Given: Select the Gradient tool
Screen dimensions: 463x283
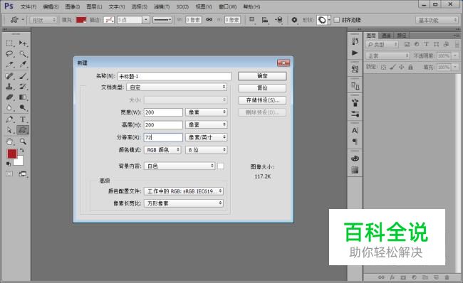Looking at the screenshot, I should [23, 97].
